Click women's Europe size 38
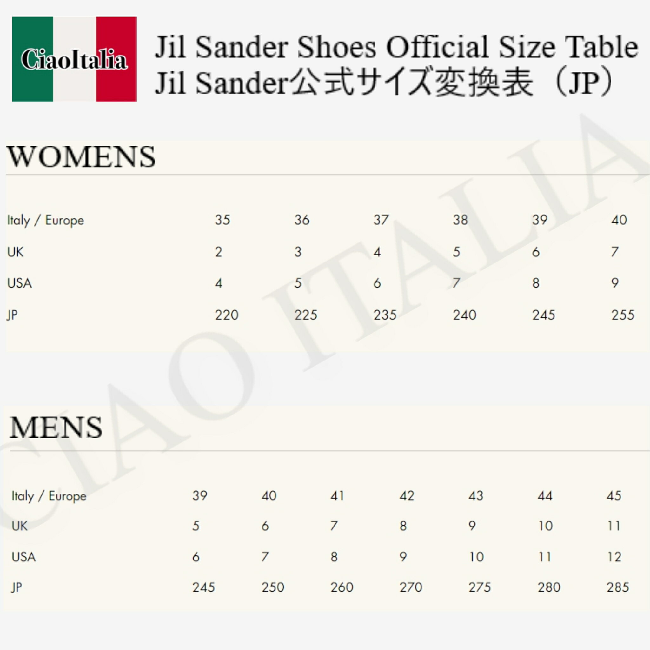650x650 pixels. (460, 220)
